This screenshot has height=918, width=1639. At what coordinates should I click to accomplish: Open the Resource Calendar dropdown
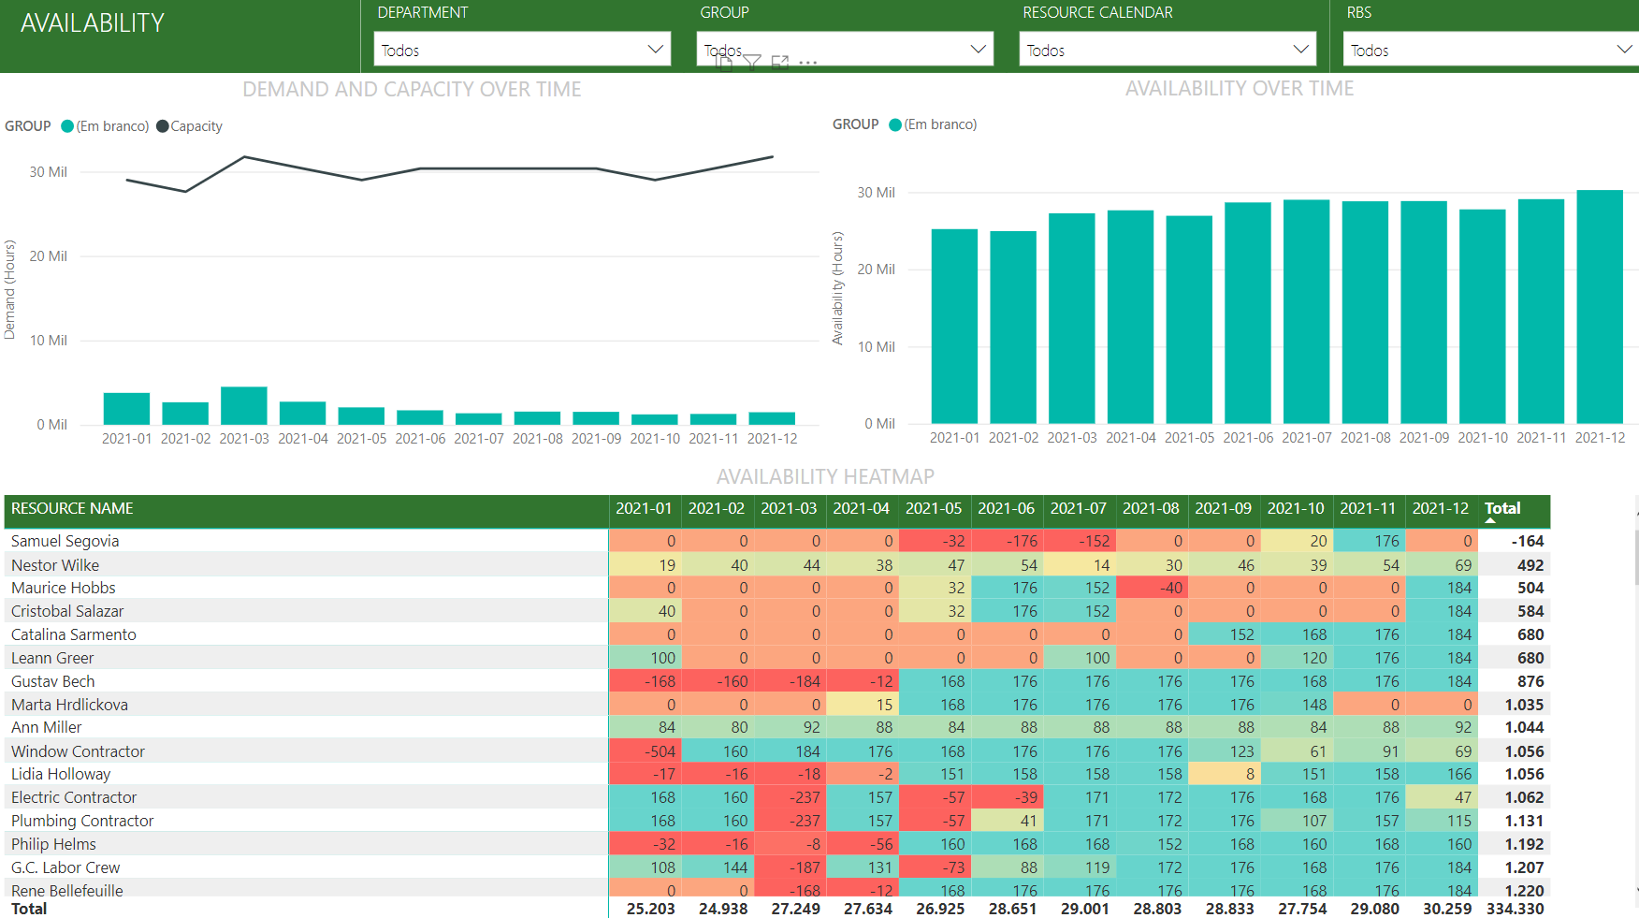[1168, 50]
